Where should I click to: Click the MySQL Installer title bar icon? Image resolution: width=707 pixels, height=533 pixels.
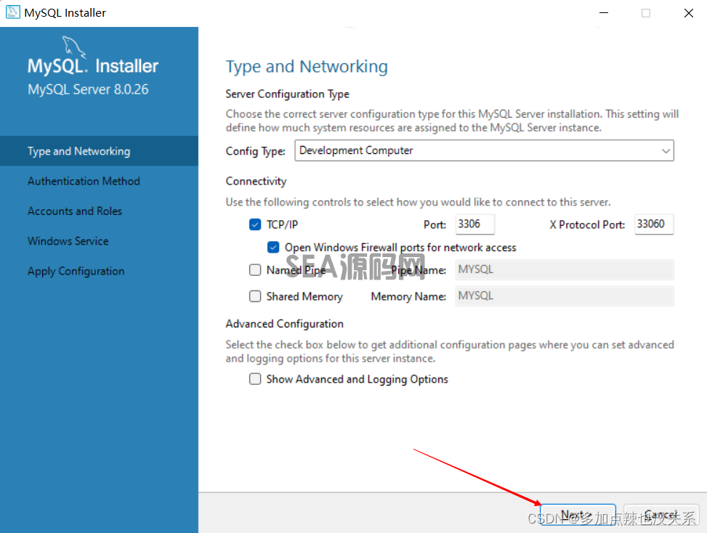[x=12, y=12]
